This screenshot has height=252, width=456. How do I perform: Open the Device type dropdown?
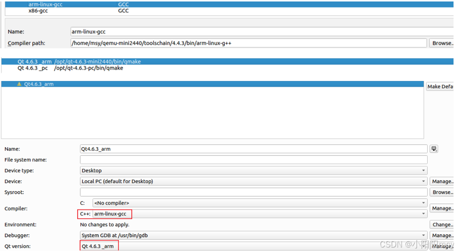pyautogui.click(x=253, y=170)
